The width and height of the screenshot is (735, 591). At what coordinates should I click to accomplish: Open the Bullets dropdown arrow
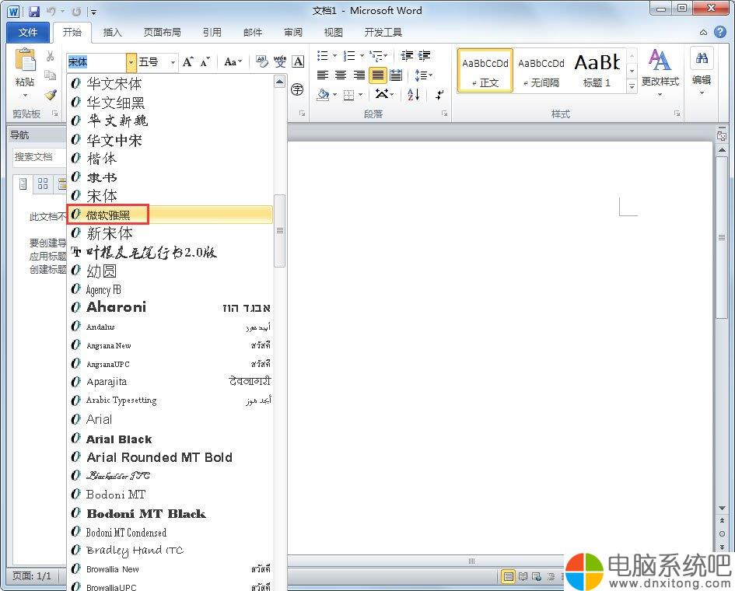[x=334, y=56]
